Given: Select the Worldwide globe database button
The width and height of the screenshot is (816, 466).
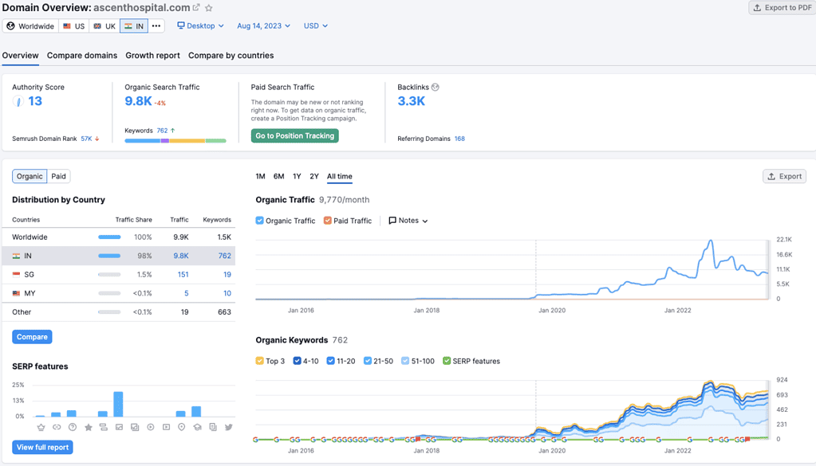Looking at the screenshot, I should pyautogui.click(x=30, y=26).
